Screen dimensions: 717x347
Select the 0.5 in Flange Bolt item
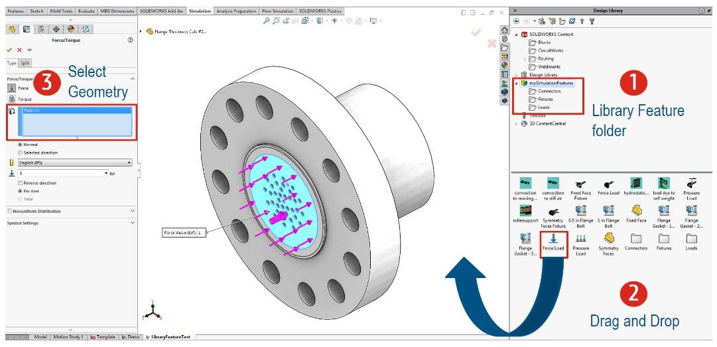tap(581, 216)
